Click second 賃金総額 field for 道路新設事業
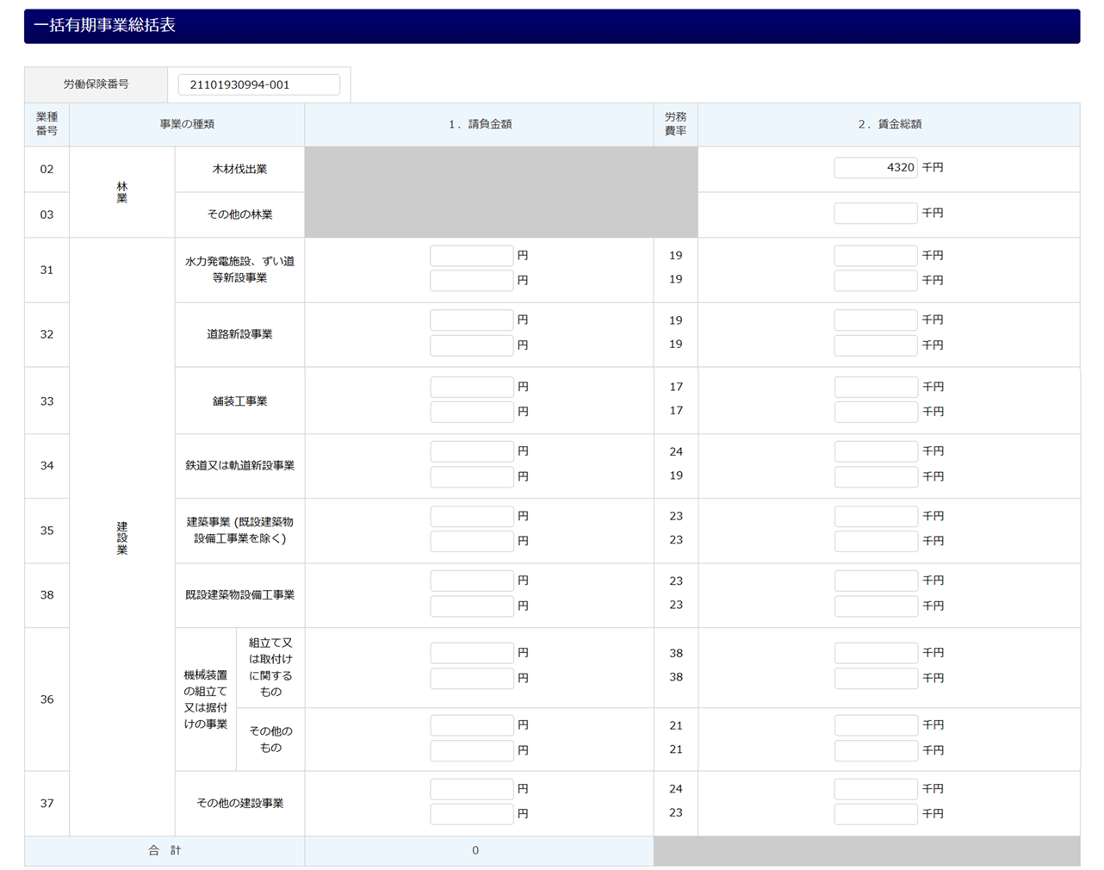The image size is (1104, 870). pyautogui.click(x=875, y=345)
